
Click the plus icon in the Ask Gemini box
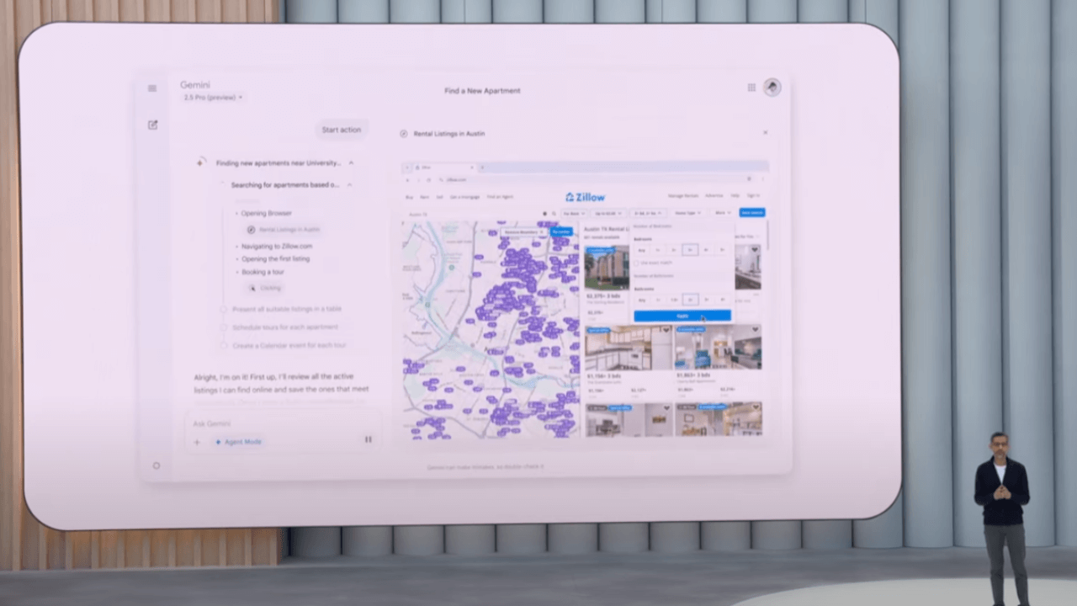tap(197, 442)
